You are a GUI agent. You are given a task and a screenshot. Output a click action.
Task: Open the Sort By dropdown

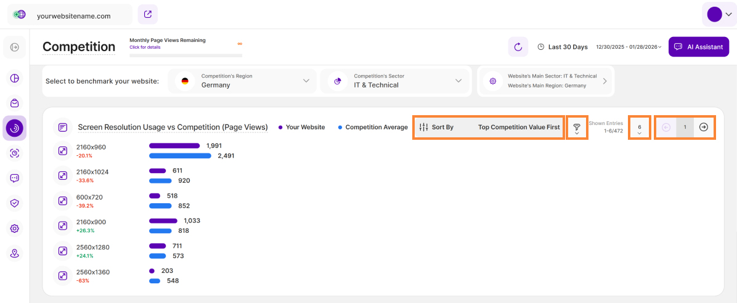tap(489, 127)
